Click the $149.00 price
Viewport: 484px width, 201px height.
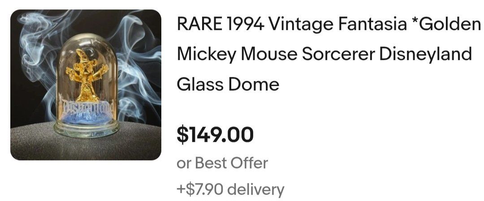[215, 135]
